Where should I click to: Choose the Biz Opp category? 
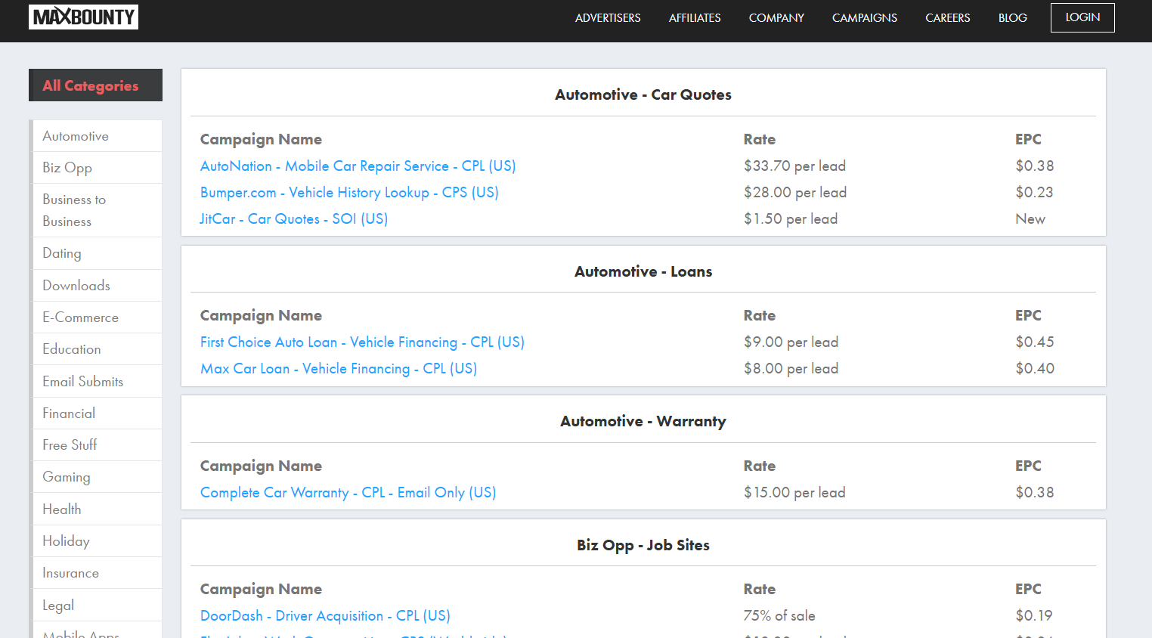67,168
